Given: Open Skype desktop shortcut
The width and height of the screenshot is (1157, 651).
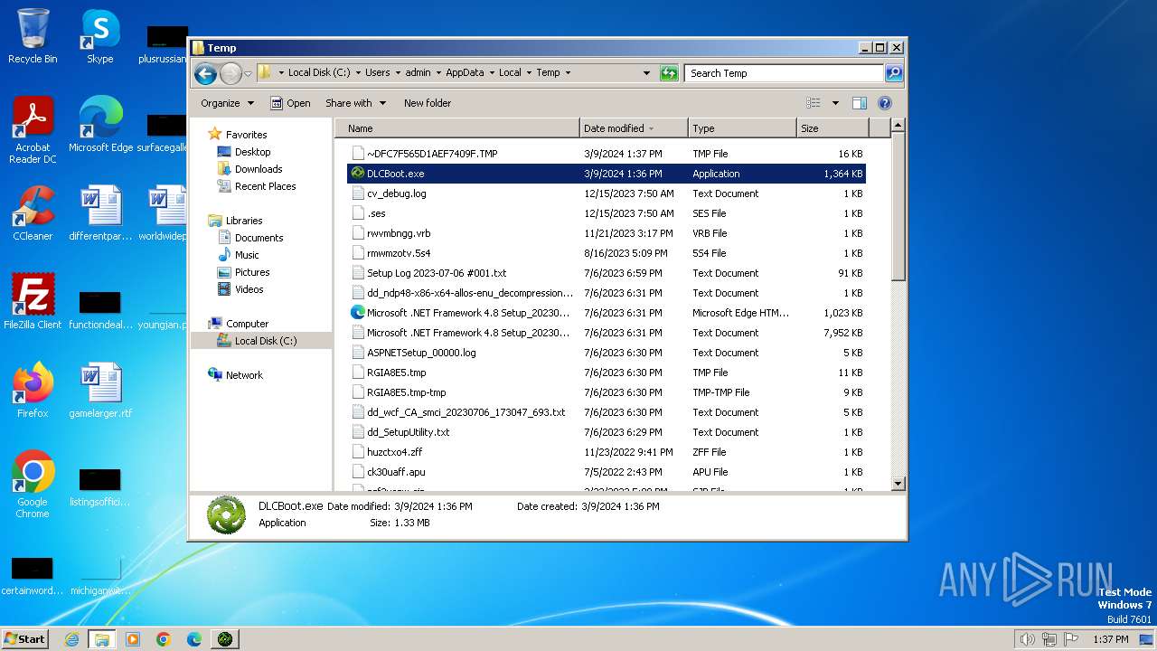Looking at the screenshot, I should (99, 36).
